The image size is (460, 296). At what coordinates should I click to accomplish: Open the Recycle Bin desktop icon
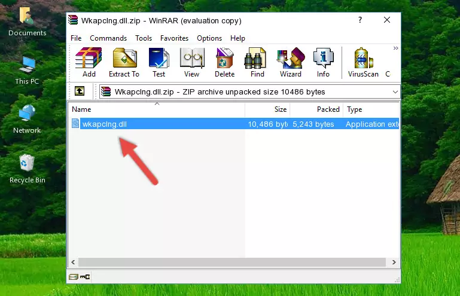pos(28,169)
